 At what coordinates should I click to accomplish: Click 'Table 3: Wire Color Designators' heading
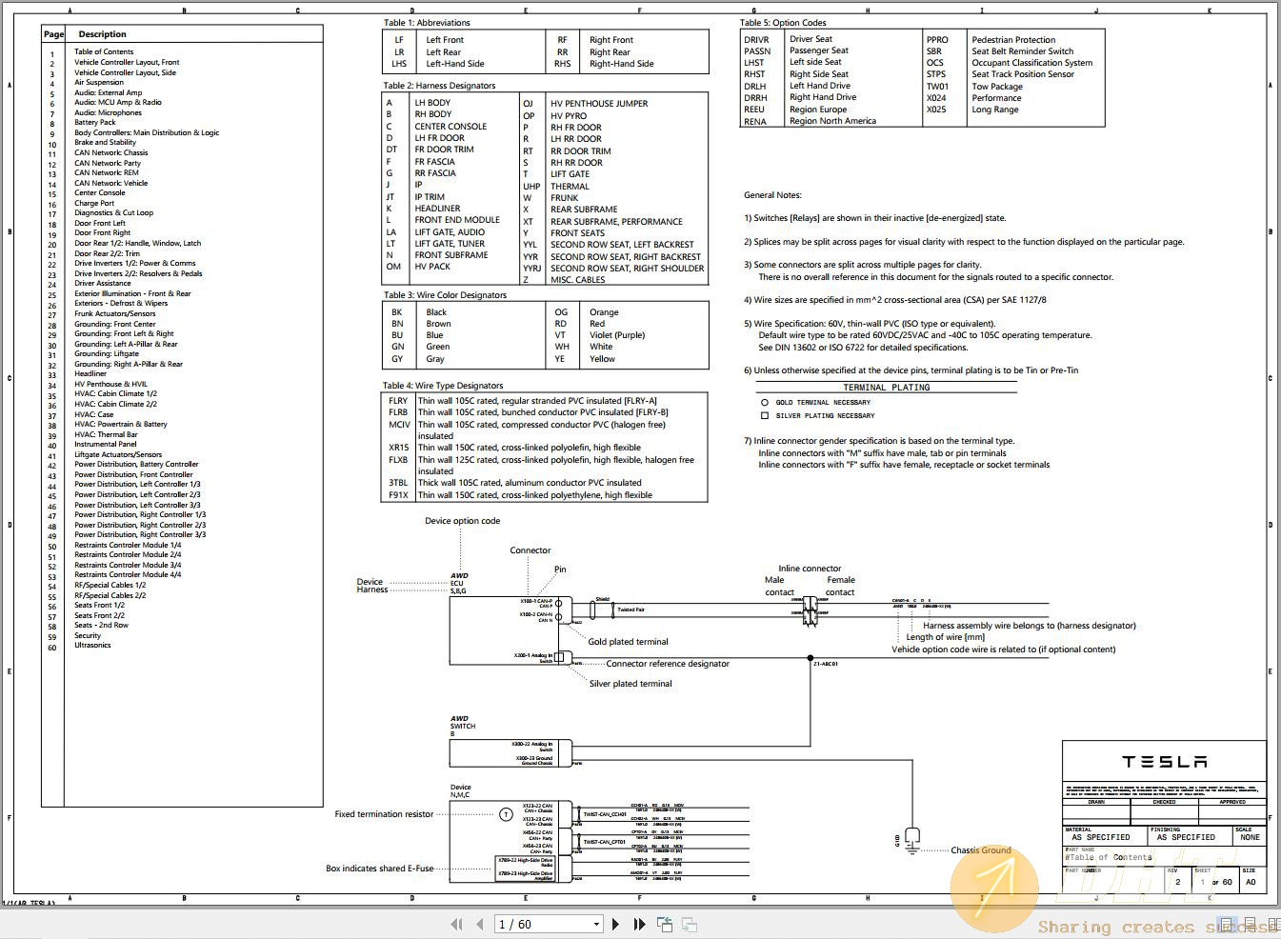click(445, 295)
